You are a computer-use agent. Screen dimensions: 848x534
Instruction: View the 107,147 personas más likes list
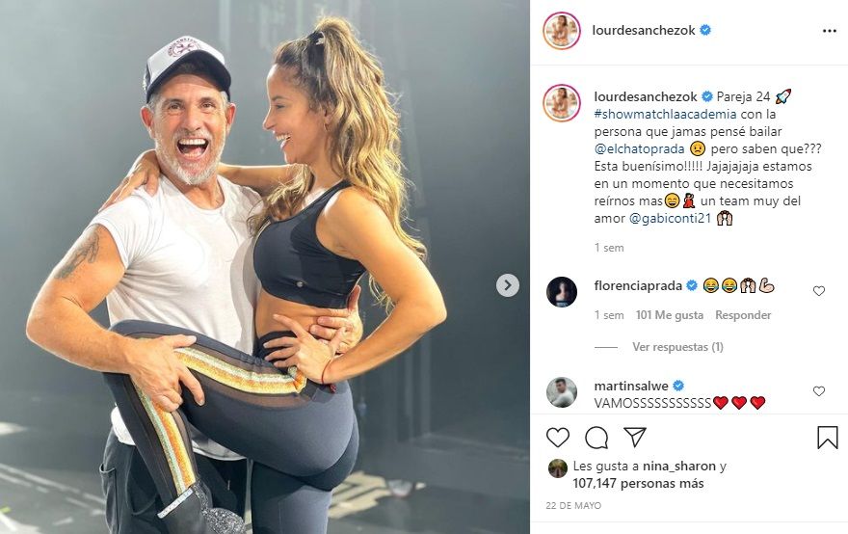(x=651, y=484)
